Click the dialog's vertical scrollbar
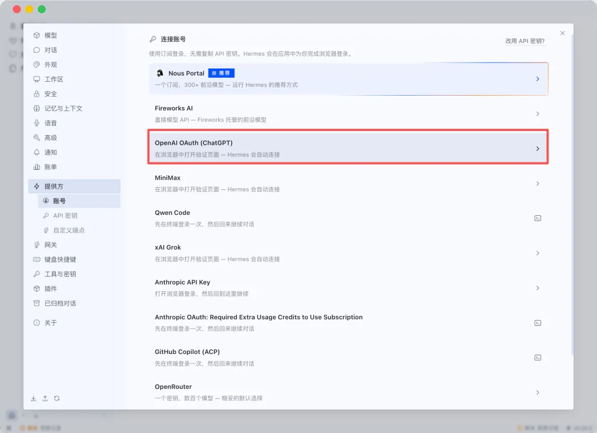 572,194
